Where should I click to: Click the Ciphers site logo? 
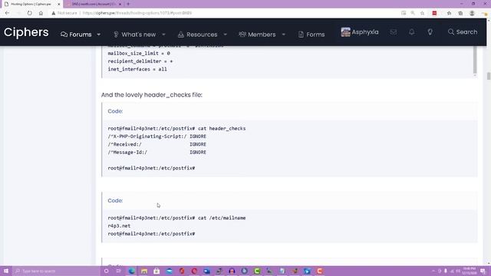[26, 32]
